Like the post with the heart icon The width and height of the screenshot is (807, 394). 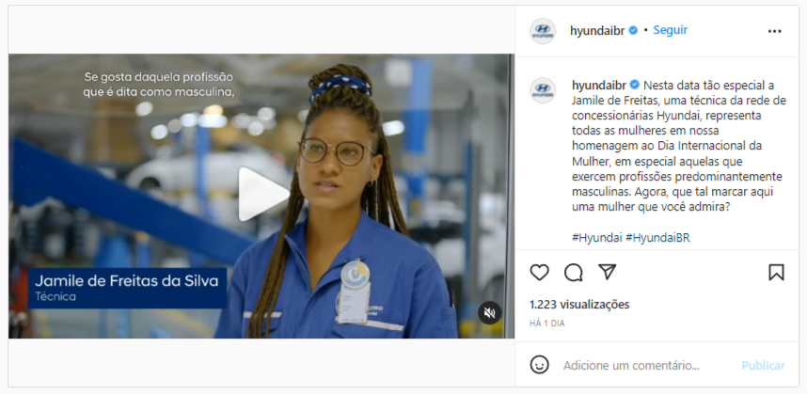click(539, 273)
